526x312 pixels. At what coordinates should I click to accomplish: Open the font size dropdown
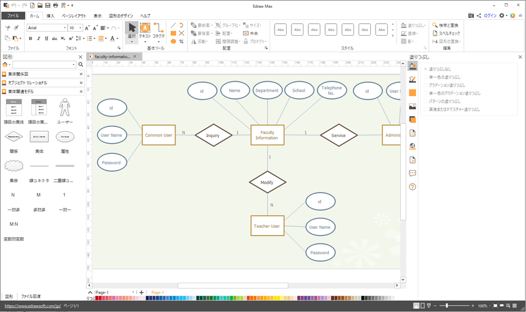click(80, 28)
